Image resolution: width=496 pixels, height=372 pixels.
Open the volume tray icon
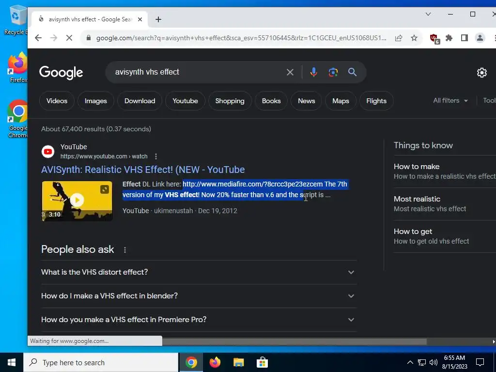(x=434, y=362)
